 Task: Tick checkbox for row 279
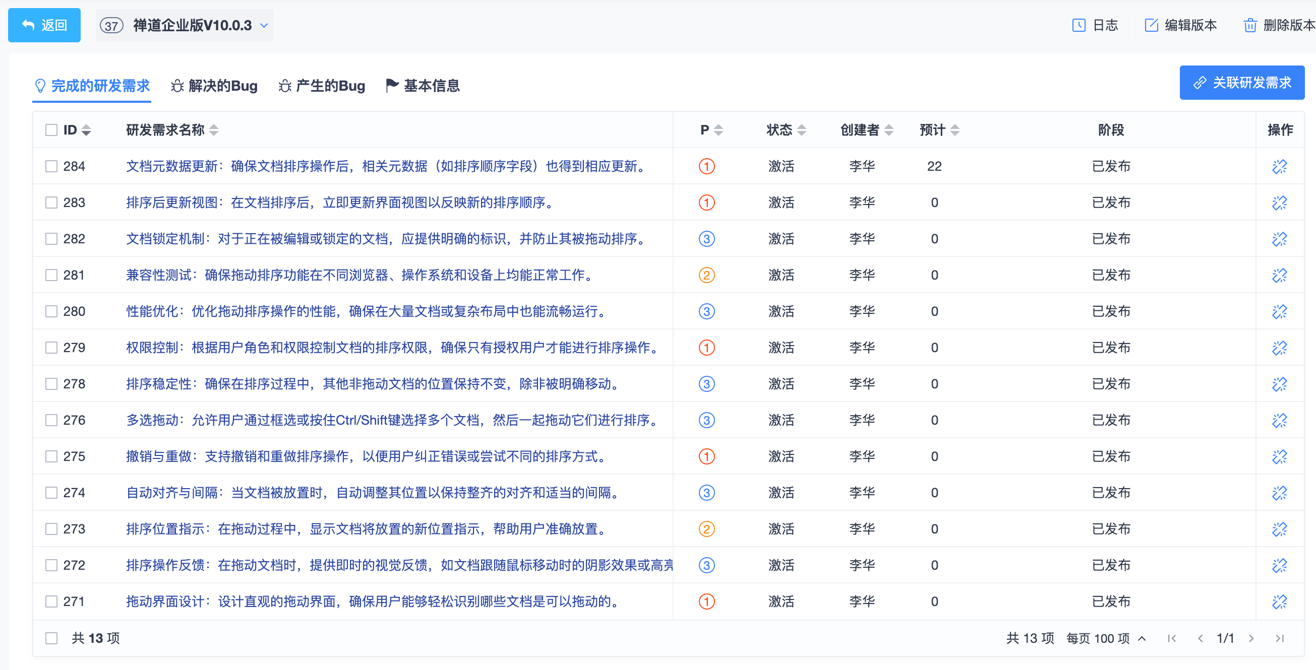point(51,348)
